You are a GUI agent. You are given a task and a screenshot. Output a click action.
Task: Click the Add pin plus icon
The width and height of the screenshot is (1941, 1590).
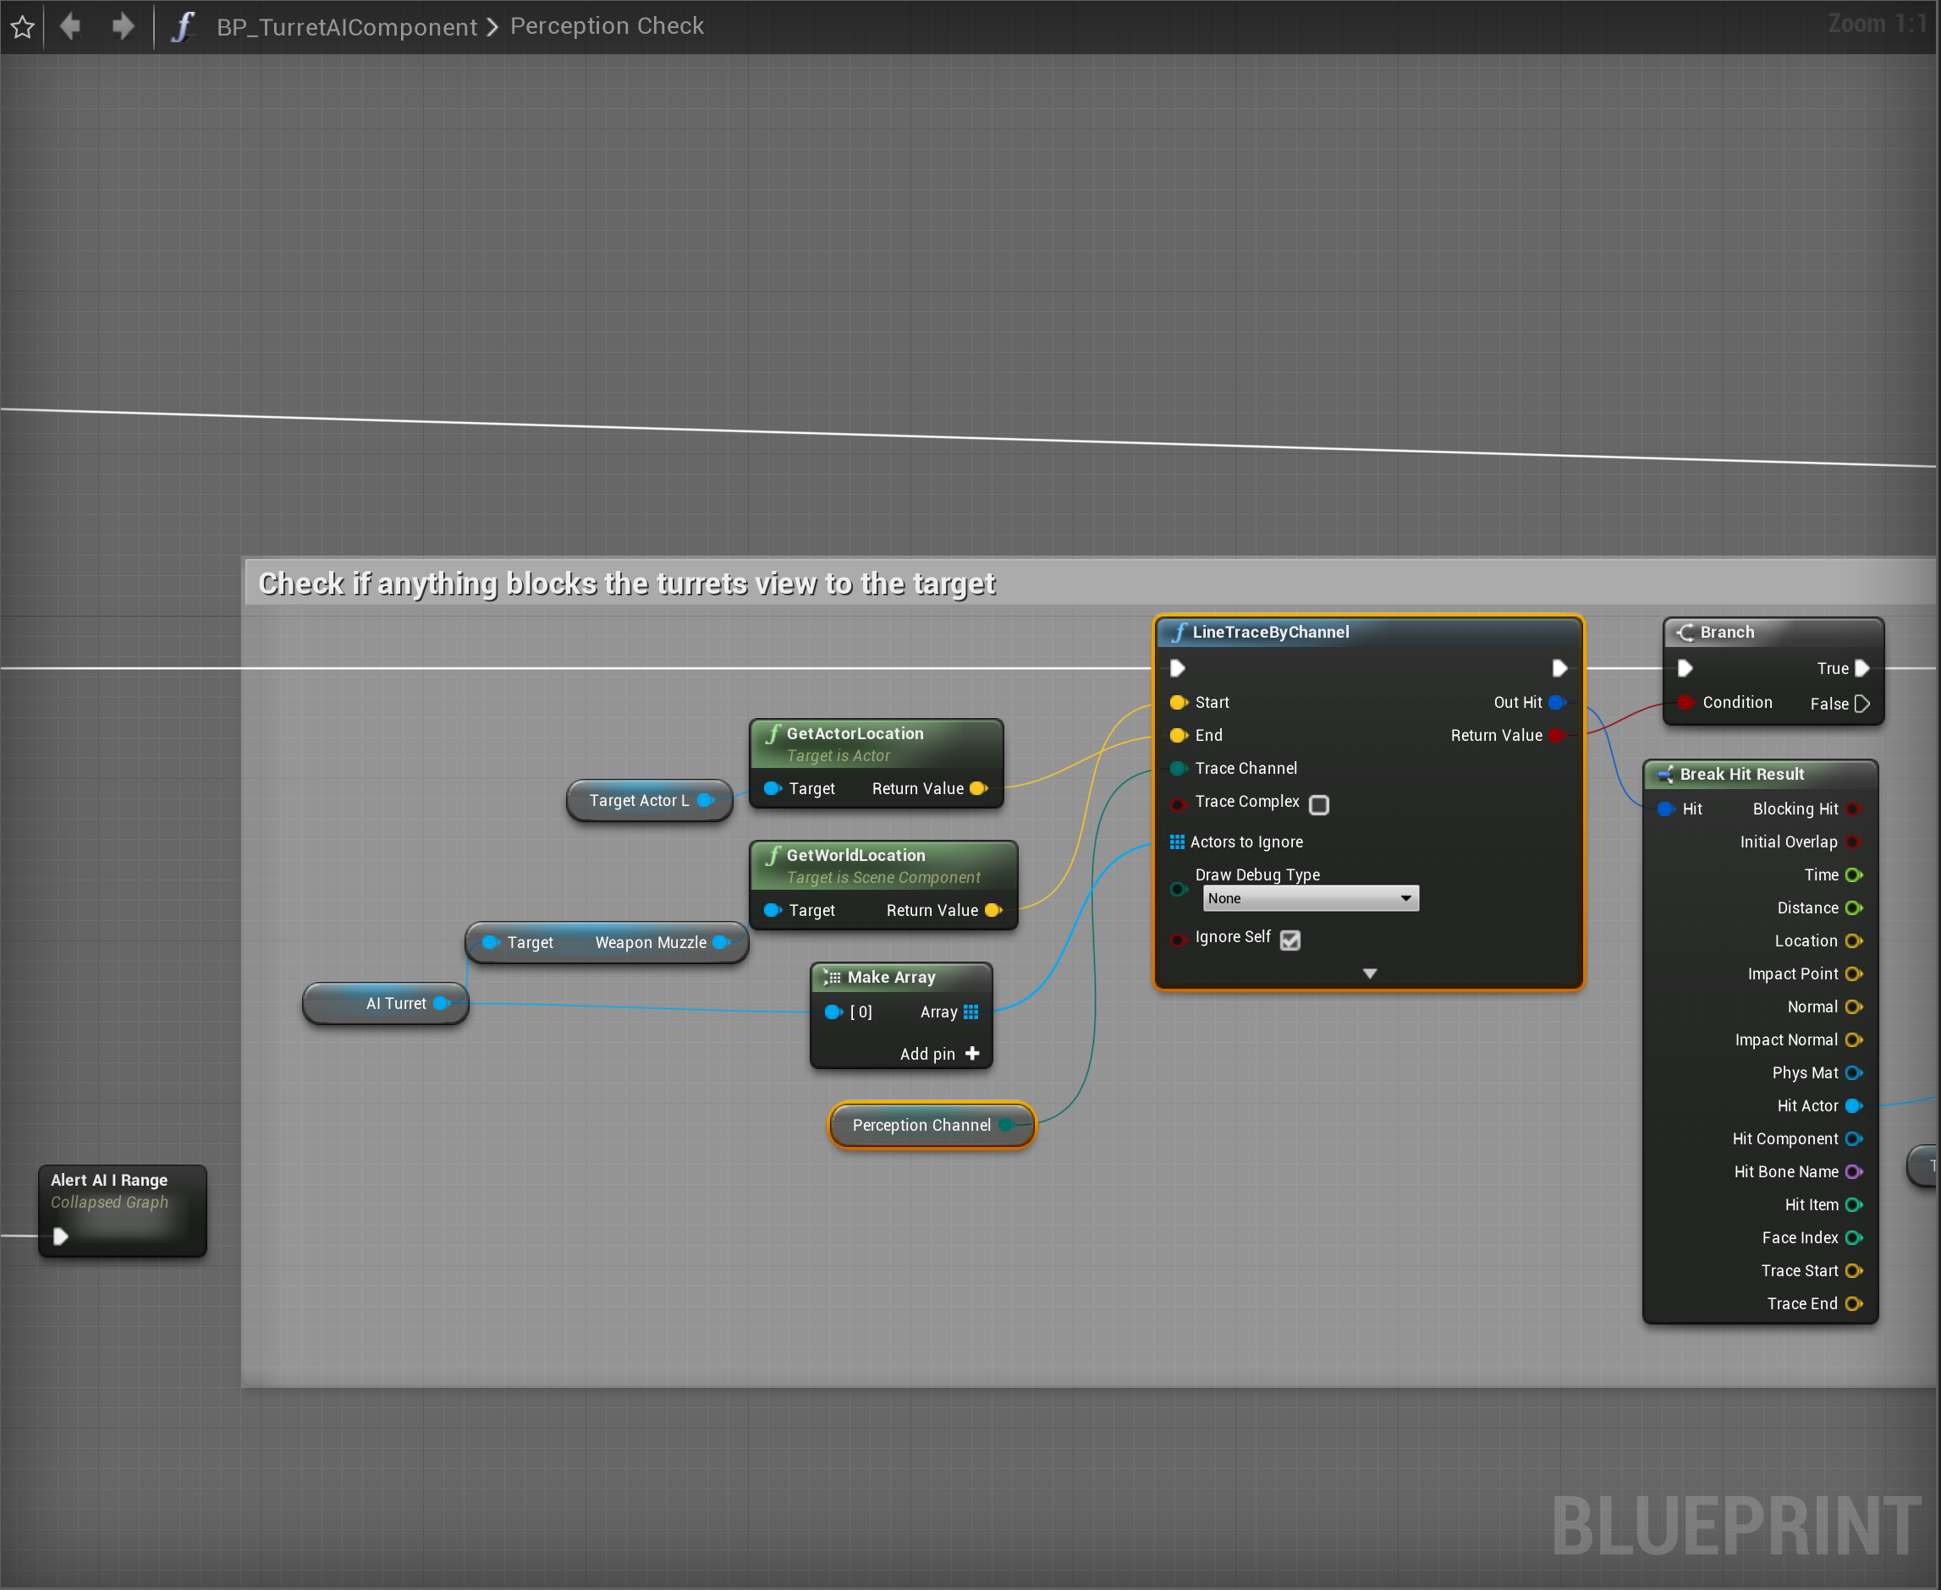(x=972, y=1053)
